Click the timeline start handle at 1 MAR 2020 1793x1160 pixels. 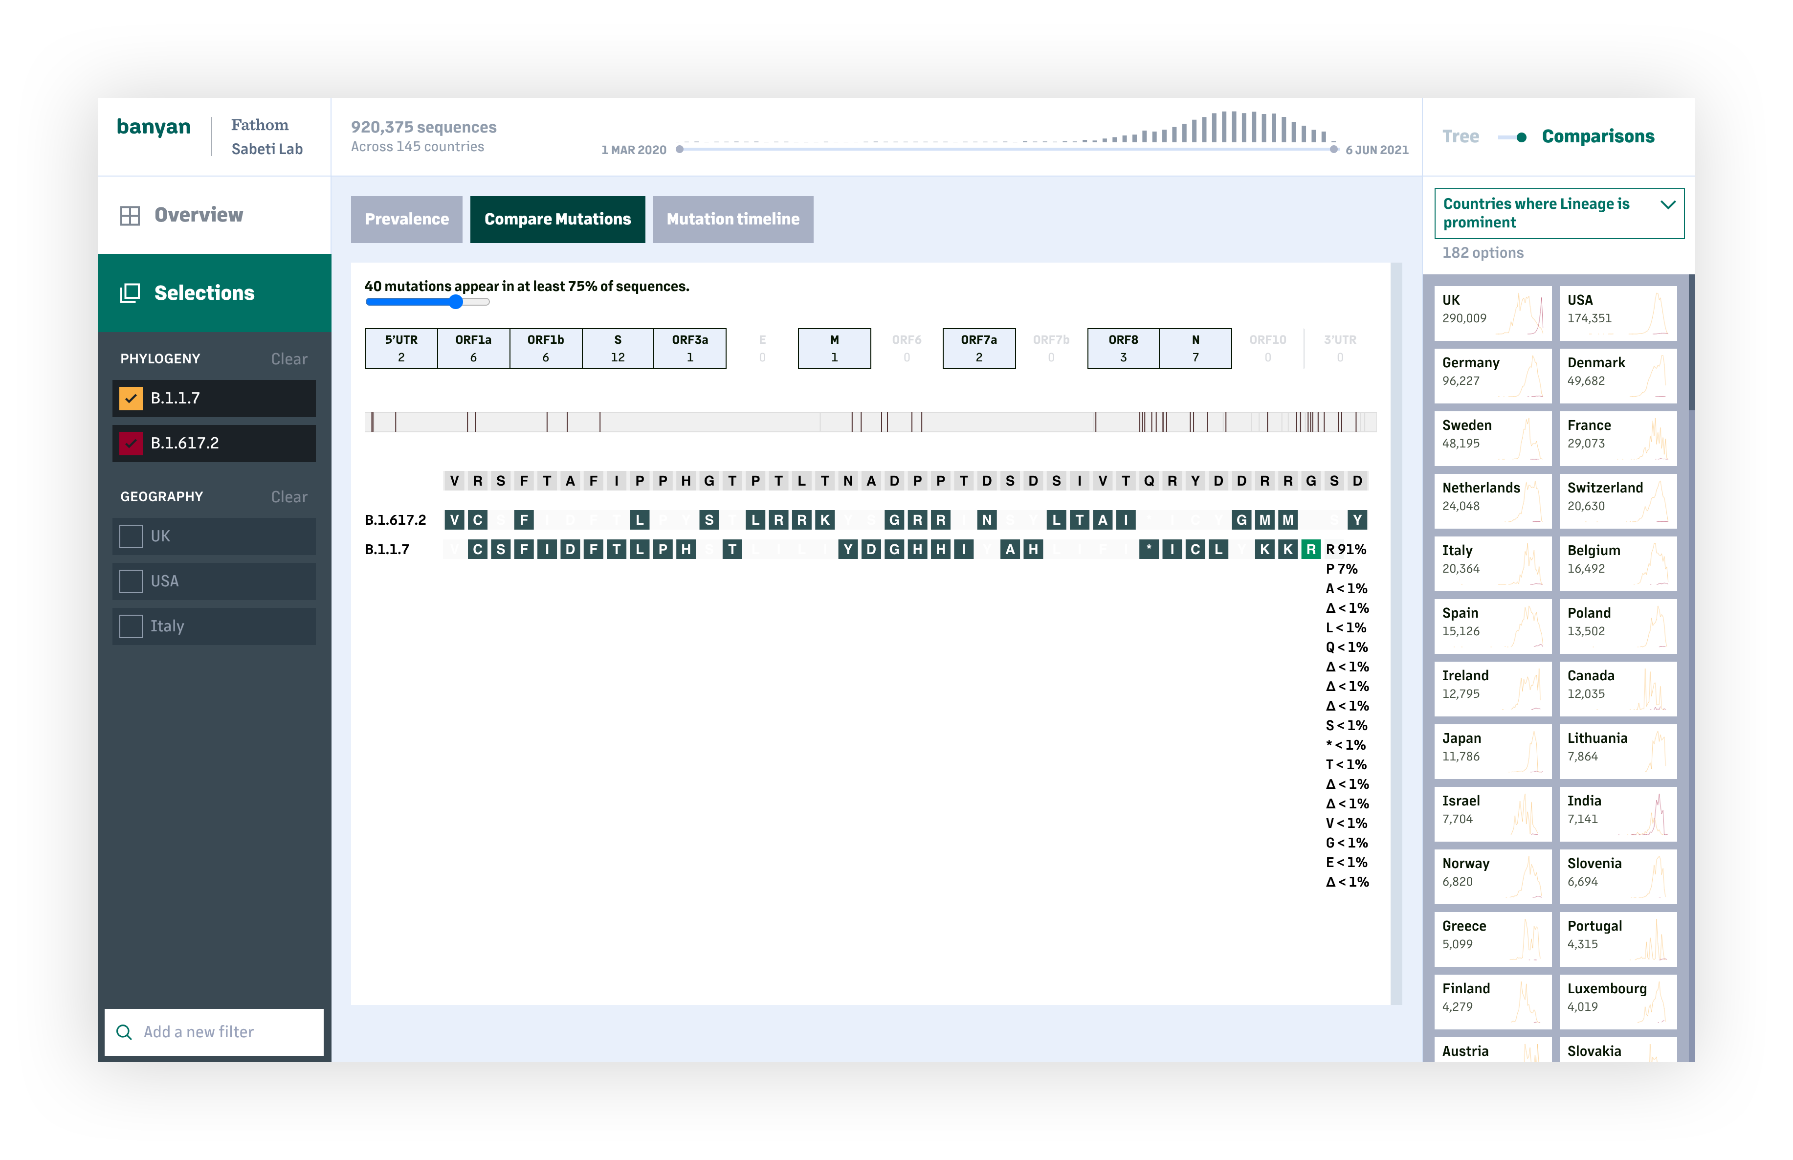679,149
